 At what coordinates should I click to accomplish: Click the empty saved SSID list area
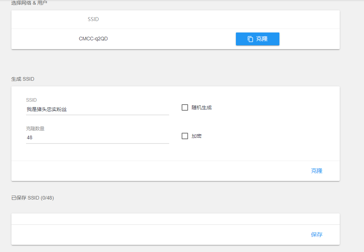click(175, 219)
